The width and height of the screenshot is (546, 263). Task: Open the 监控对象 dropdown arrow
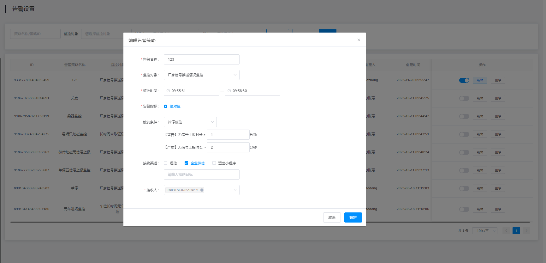(x=235, y=75)
